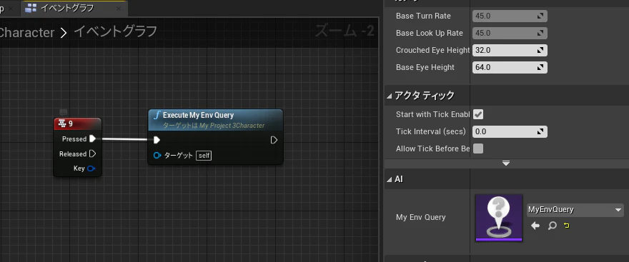Image resolution: width=629 pixels, height=262 pixels.
Task: Click the Execute node input exec pin
Action: click(157, 140)
